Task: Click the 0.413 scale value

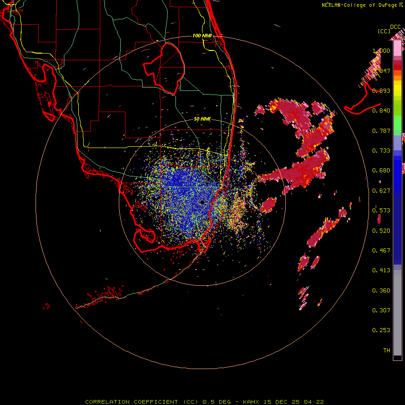Action: (x=381, y=270)
